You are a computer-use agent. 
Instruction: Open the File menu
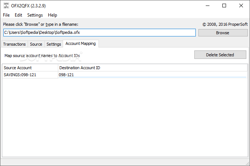pyautogui.click(x=6, y=15)
